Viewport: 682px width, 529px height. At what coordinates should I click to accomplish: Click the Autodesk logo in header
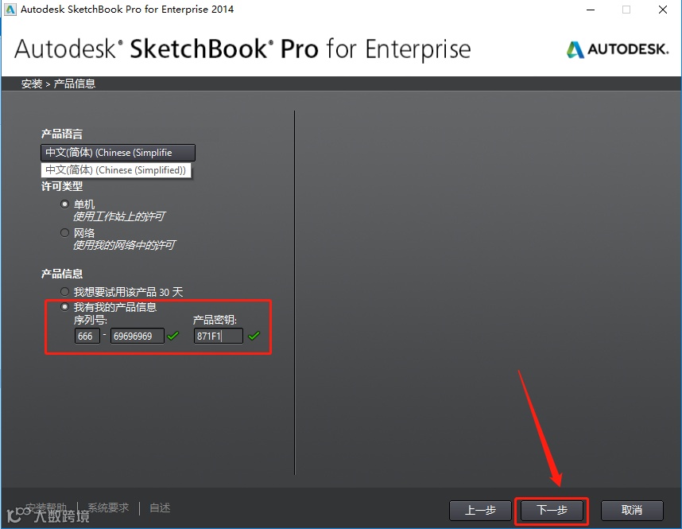coord(617,49)
